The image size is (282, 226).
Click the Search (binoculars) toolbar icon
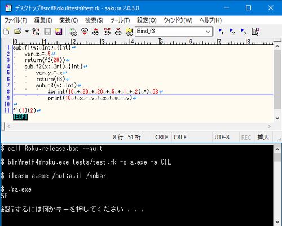(x=73, y=32)
